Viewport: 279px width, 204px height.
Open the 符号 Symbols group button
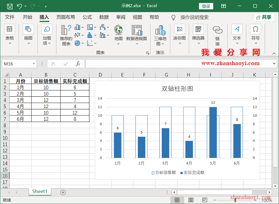pos(256,35)
